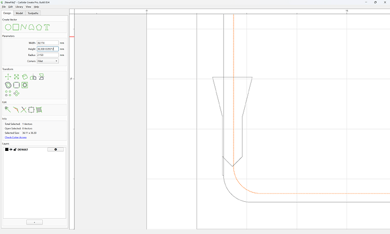Click into the Width input field
The width and height of the screenshot is (390, 234).
(x=47, y=43)
